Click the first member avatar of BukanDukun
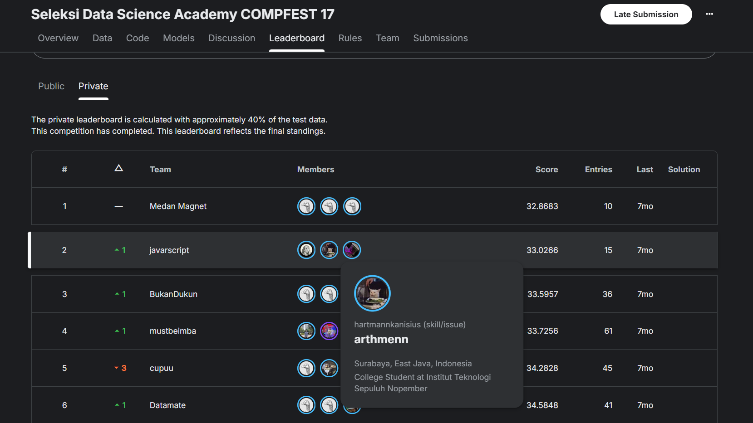The width and height of the screenshot is (753, 423). click(306, 294)
